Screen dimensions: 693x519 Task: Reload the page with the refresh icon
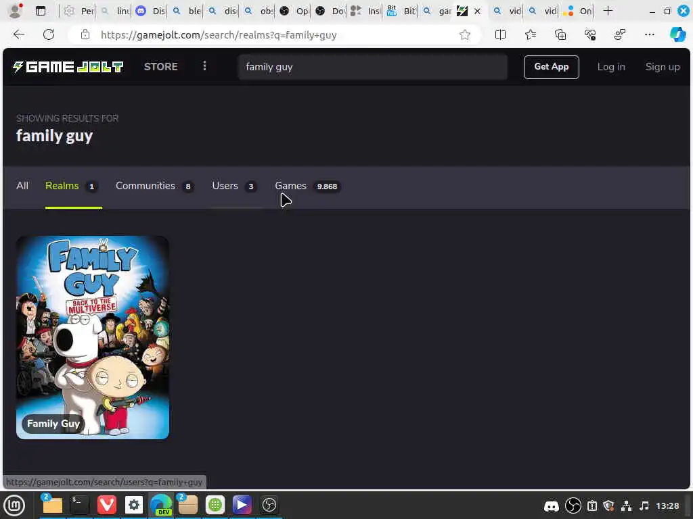pos(49,34)
